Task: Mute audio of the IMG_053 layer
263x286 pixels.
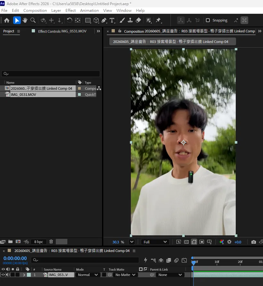Action: pos(8,275)
